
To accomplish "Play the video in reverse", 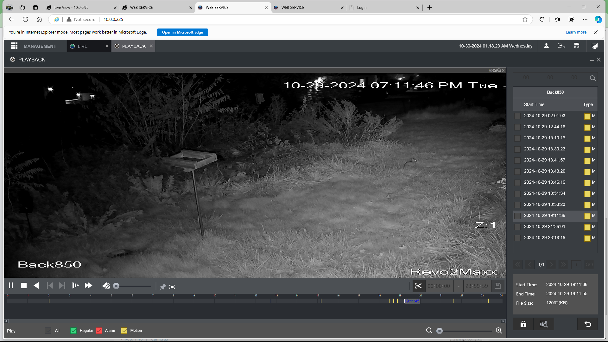I will point(36,286).
